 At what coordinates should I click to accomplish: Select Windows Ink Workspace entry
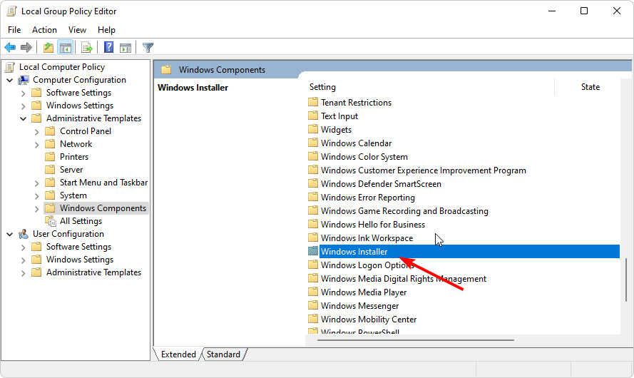[x=367, y=238]
